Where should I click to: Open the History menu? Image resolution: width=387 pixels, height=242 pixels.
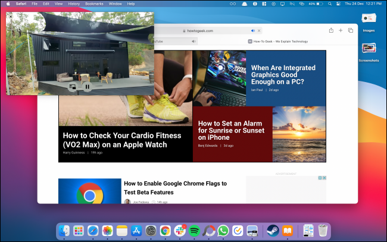74,4
